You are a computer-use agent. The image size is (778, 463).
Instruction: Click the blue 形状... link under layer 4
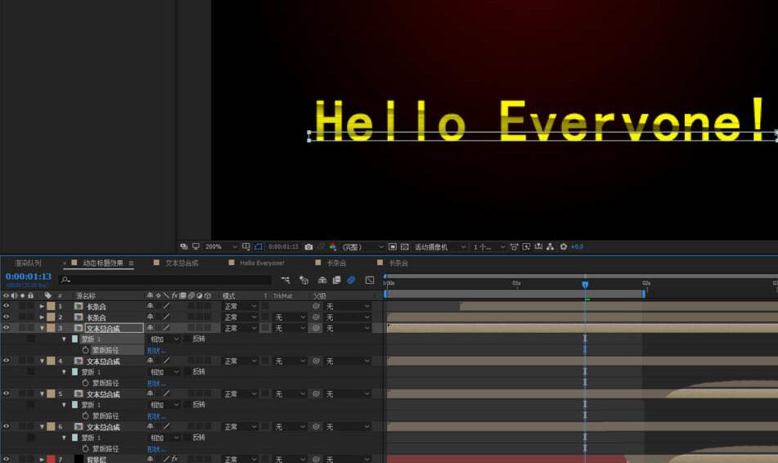click(x=155, y=383)
